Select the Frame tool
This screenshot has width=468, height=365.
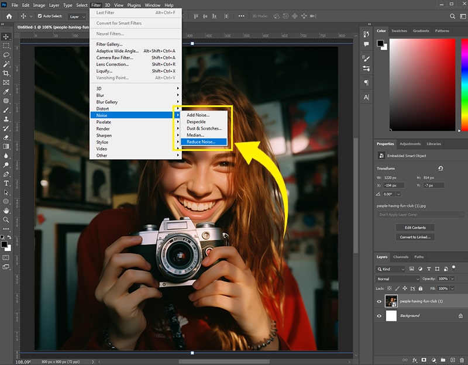pos(6,82)
